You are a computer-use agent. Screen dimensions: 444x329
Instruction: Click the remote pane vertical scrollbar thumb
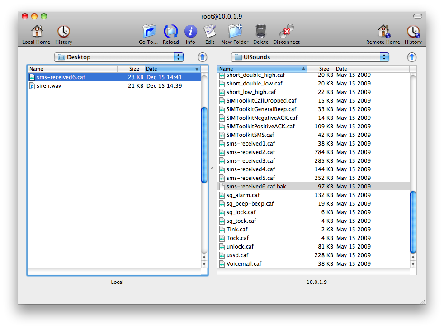click(413, 221)
